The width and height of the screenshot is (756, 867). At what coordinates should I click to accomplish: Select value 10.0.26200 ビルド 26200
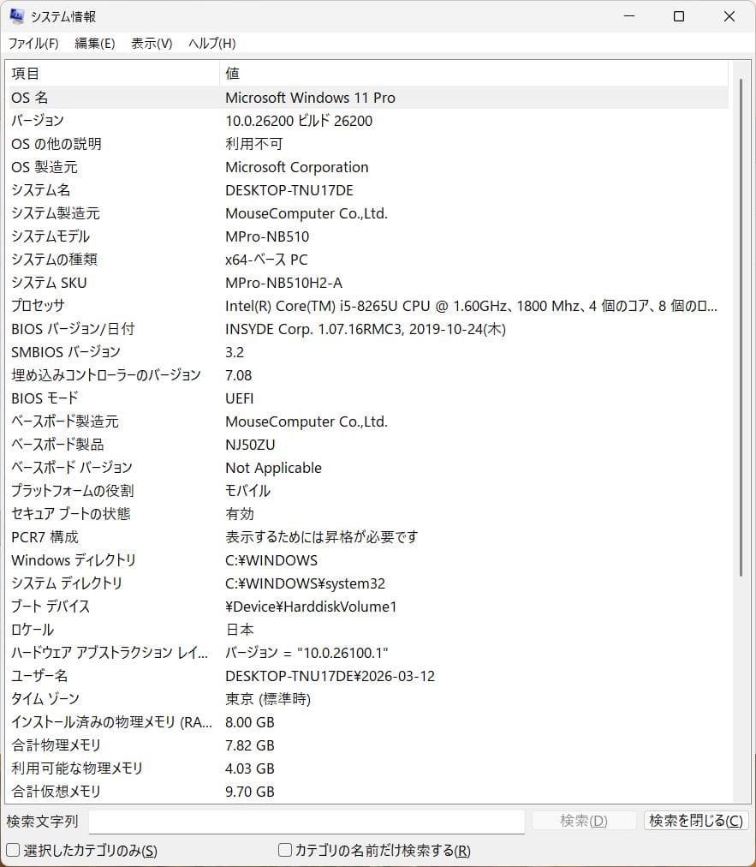pos(299,121)
